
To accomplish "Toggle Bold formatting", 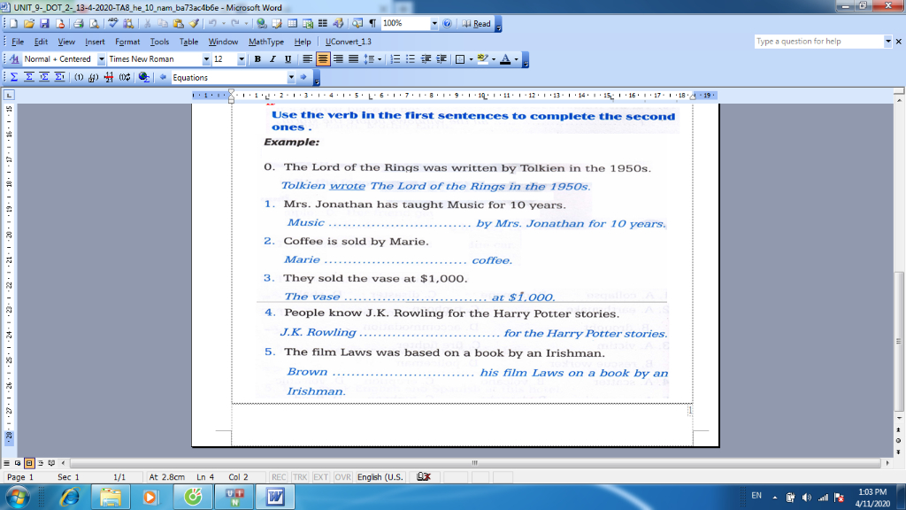I will tap(257, 59).
